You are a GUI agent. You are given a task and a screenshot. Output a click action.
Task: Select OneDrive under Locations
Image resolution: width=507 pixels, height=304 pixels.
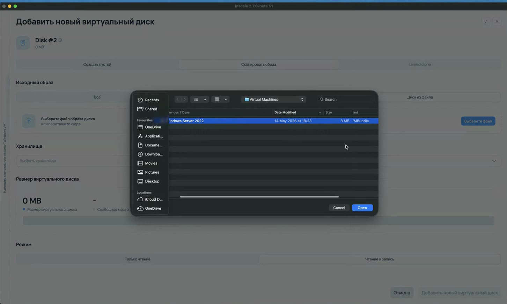pyautogui.click(x=150, y=209)
